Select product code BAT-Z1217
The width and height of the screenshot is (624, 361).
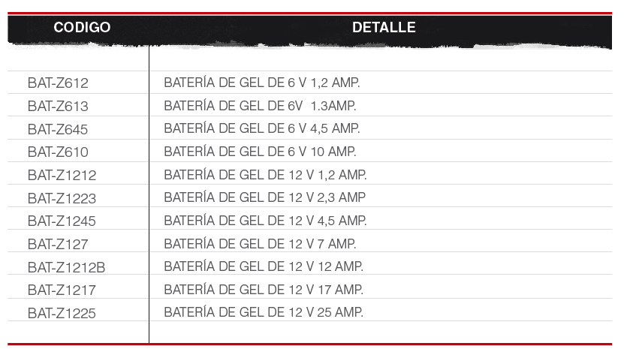click(x=62, y=290)
